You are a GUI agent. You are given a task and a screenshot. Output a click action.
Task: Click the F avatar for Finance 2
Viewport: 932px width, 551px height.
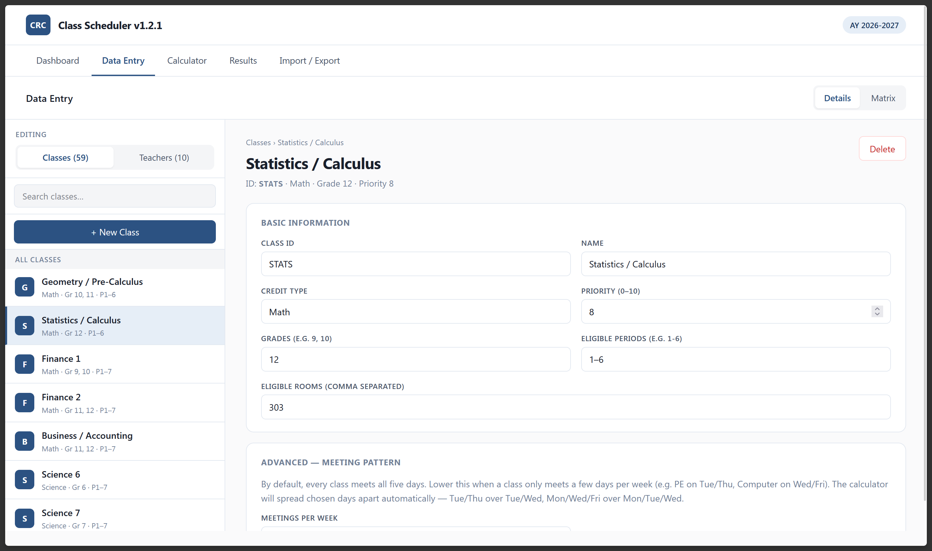click(25, 403)
